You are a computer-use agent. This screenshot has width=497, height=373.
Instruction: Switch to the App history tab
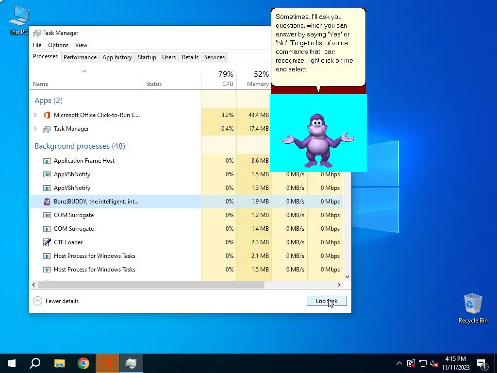pyautogui.click(x=117, y=57)
